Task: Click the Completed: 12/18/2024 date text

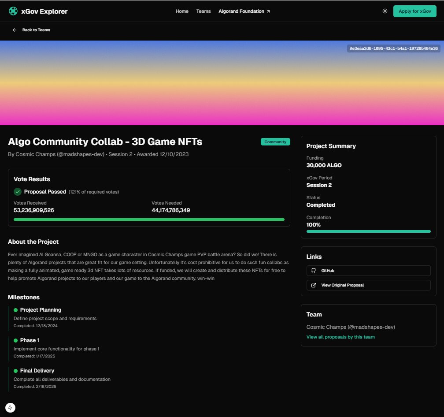Action: 35,326
